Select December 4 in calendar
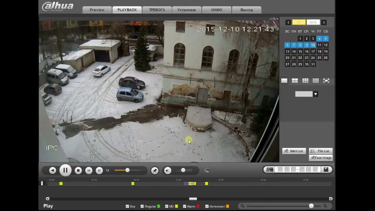 tap(319, 38)
